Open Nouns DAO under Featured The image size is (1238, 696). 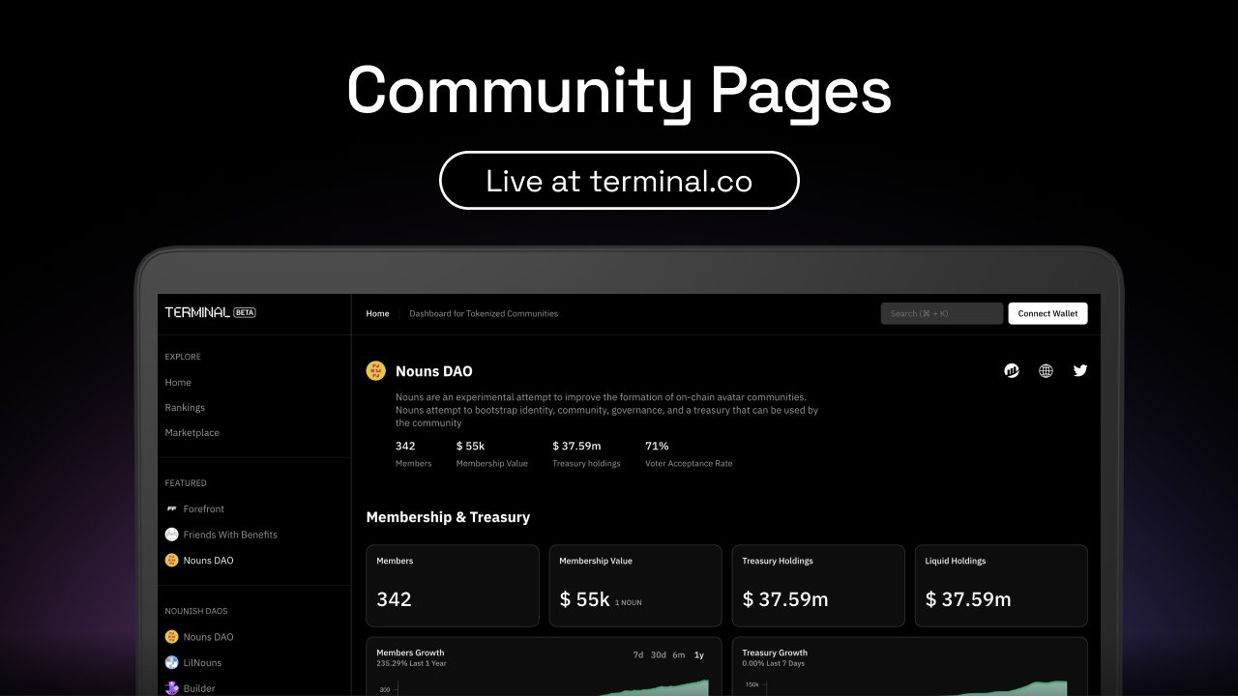point(208,560)
